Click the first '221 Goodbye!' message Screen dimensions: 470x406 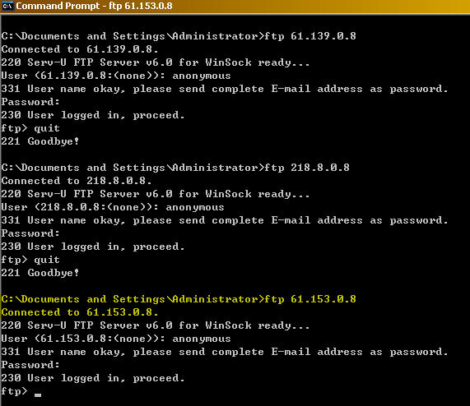pyautogui.click(x=40, y=141)
